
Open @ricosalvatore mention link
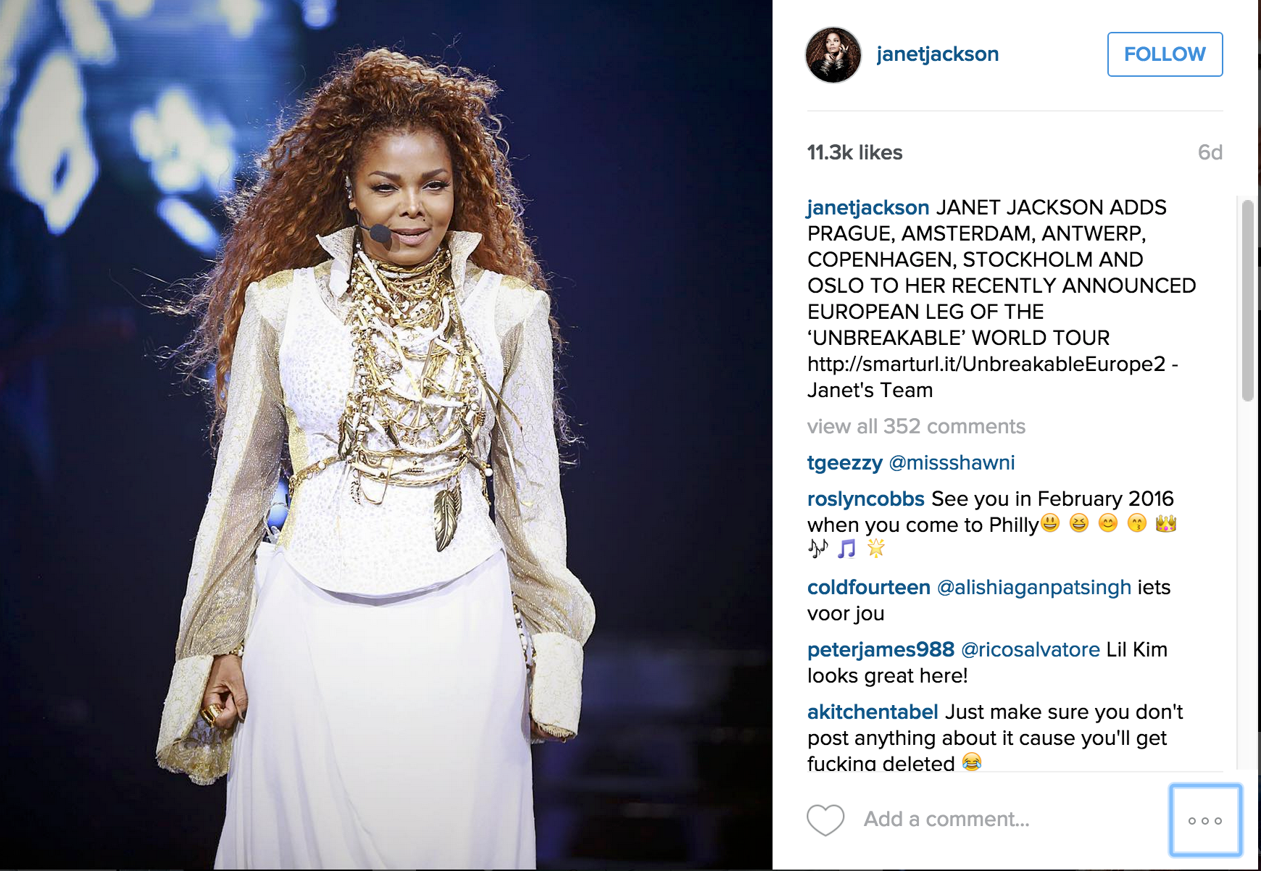tap(1031, 649)
